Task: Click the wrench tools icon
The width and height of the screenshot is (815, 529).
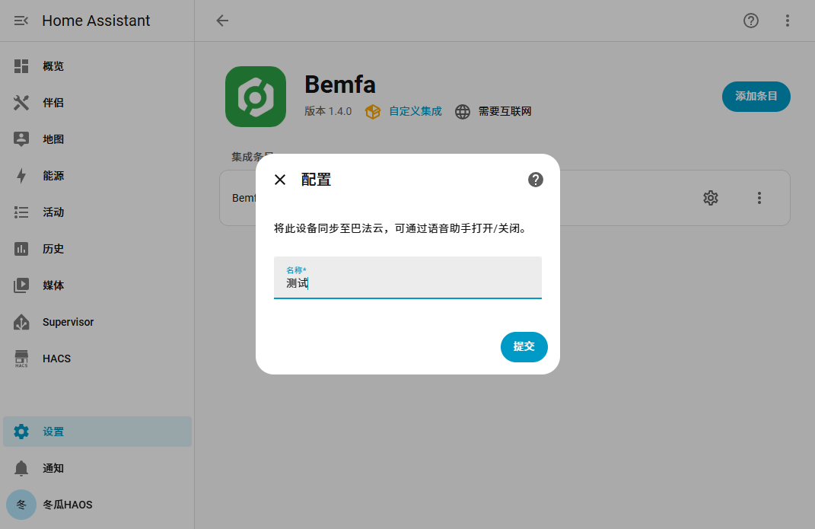Action: pos(21,103)
